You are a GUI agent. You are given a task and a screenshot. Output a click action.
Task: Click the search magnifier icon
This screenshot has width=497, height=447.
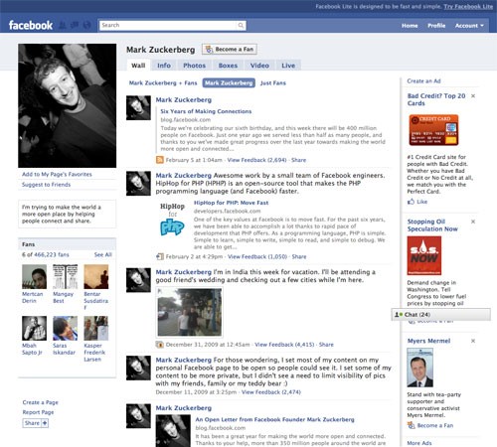tap(241, 25)
